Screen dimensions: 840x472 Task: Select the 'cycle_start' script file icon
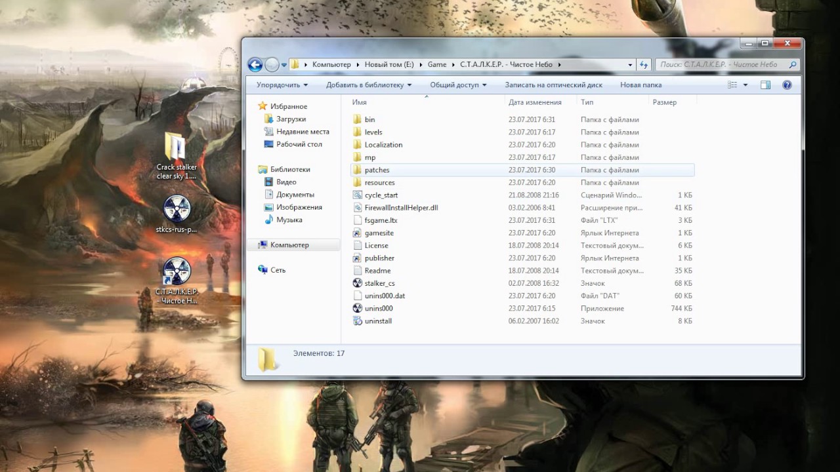pyautogui.click(x=357, y=195)
